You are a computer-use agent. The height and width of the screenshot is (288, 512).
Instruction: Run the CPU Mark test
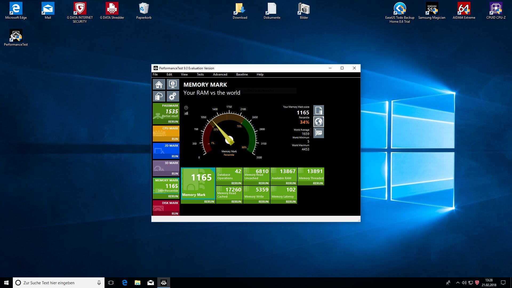click(175, 139)
